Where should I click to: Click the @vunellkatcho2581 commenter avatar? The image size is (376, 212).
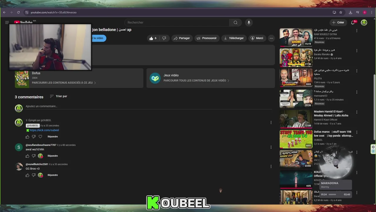coord(19,166)
